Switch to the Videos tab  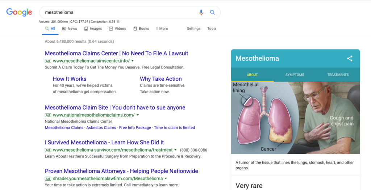coord(118,29)
